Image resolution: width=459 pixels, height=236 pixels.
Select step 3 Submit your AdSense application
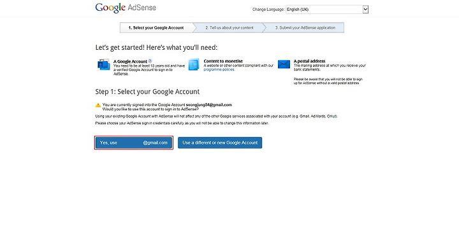305,28
